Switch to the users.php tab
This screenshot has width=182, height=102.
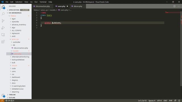(62, 6)
